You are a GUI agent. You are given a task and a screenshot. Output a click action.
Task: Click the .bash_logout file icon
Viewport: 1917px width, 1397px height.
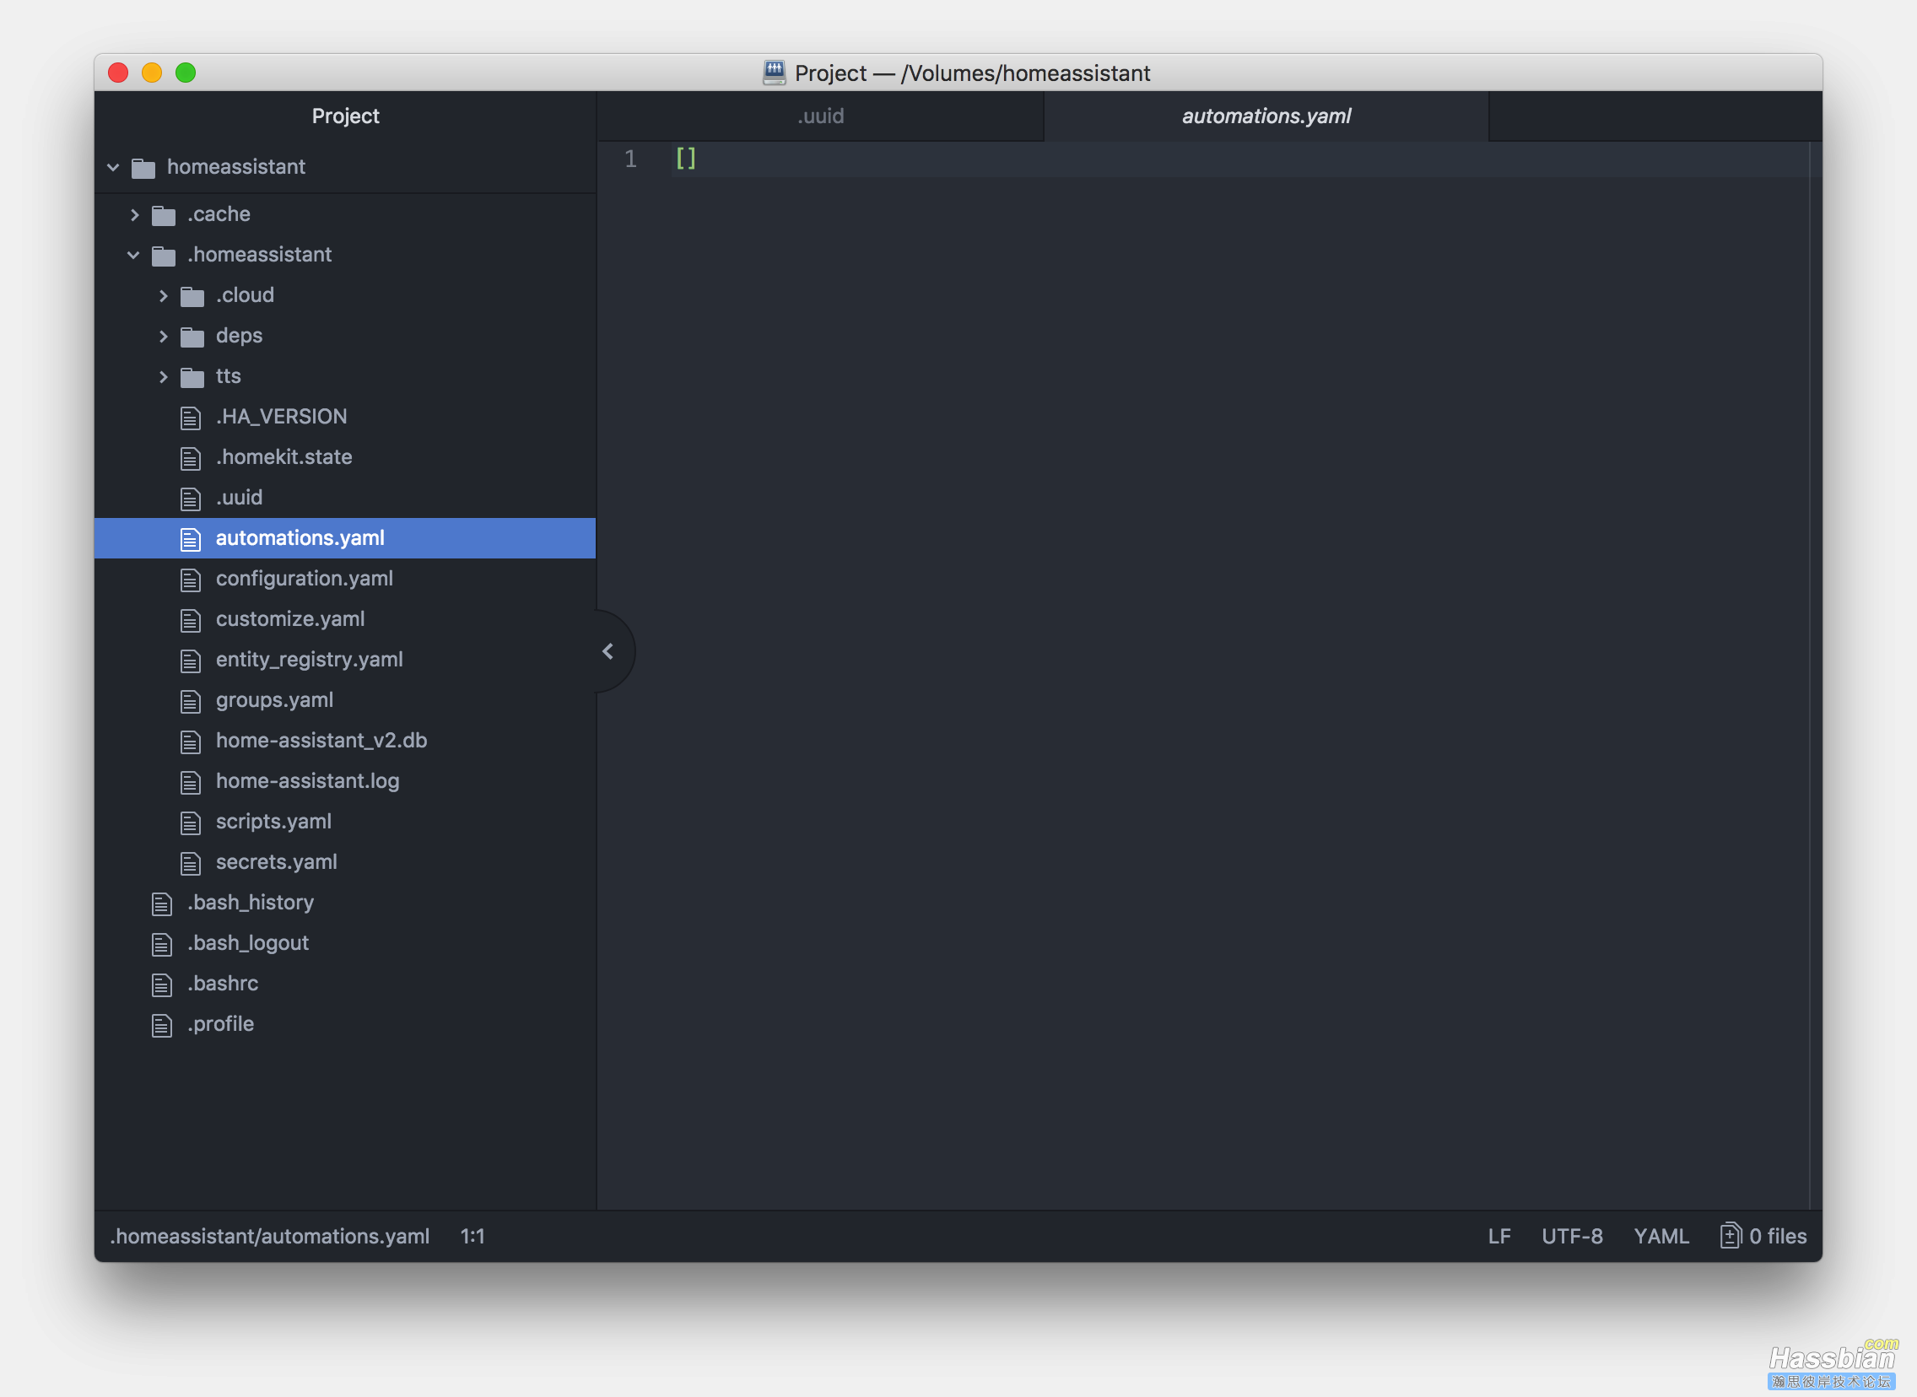[161, 944]
